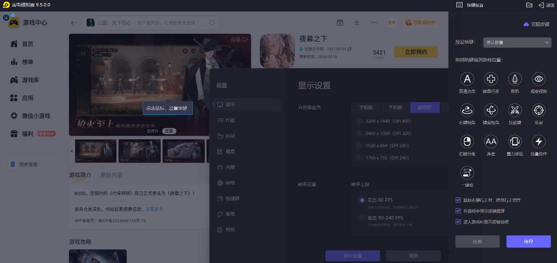
Task: Choose the 1920 x 864 resolution option
Action: [x=360, y=146]
